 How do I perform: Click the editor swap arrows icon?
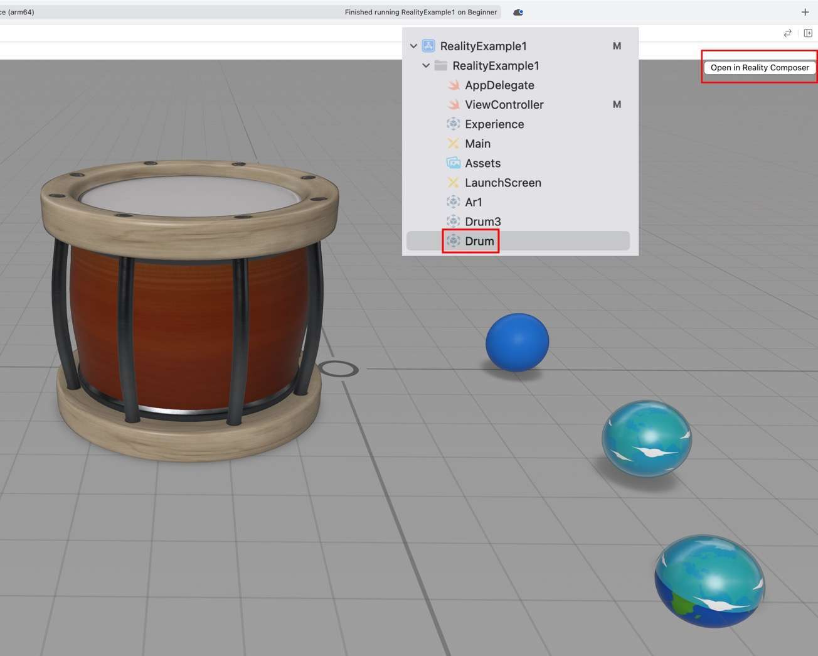787,33
